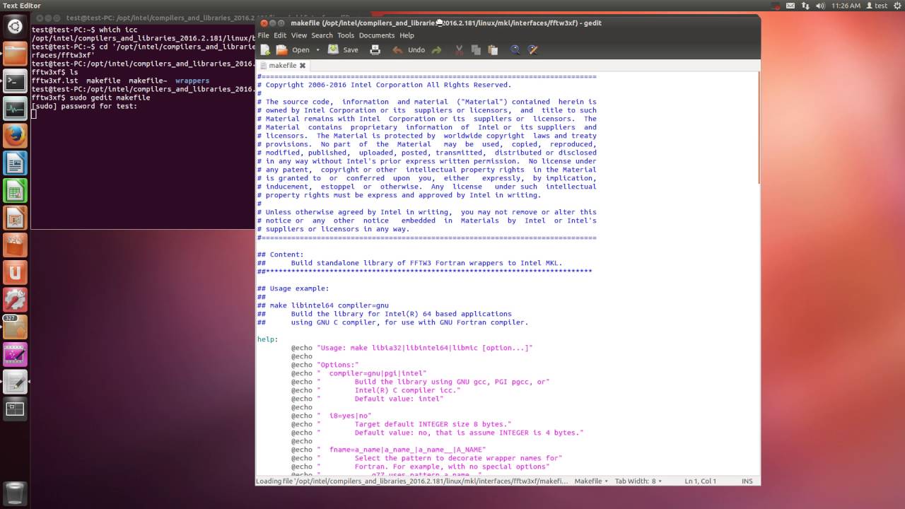Image resolution: width=905 pixels, height=509 pixels.
Task: Open the system power gear menu
Action: pyautogui.click(x=896, y=6)
